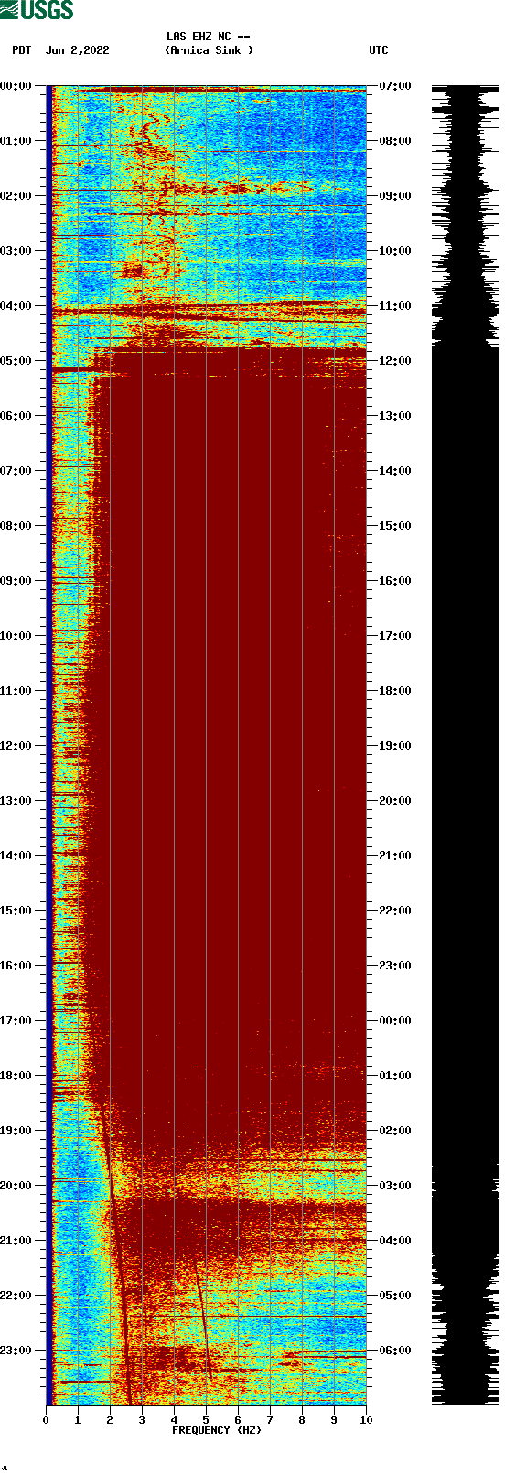Click the frequency axis value 7
This screenshot has height=1478, width=505.
270,1420
